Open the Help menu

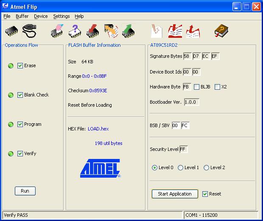coord(79,16)
